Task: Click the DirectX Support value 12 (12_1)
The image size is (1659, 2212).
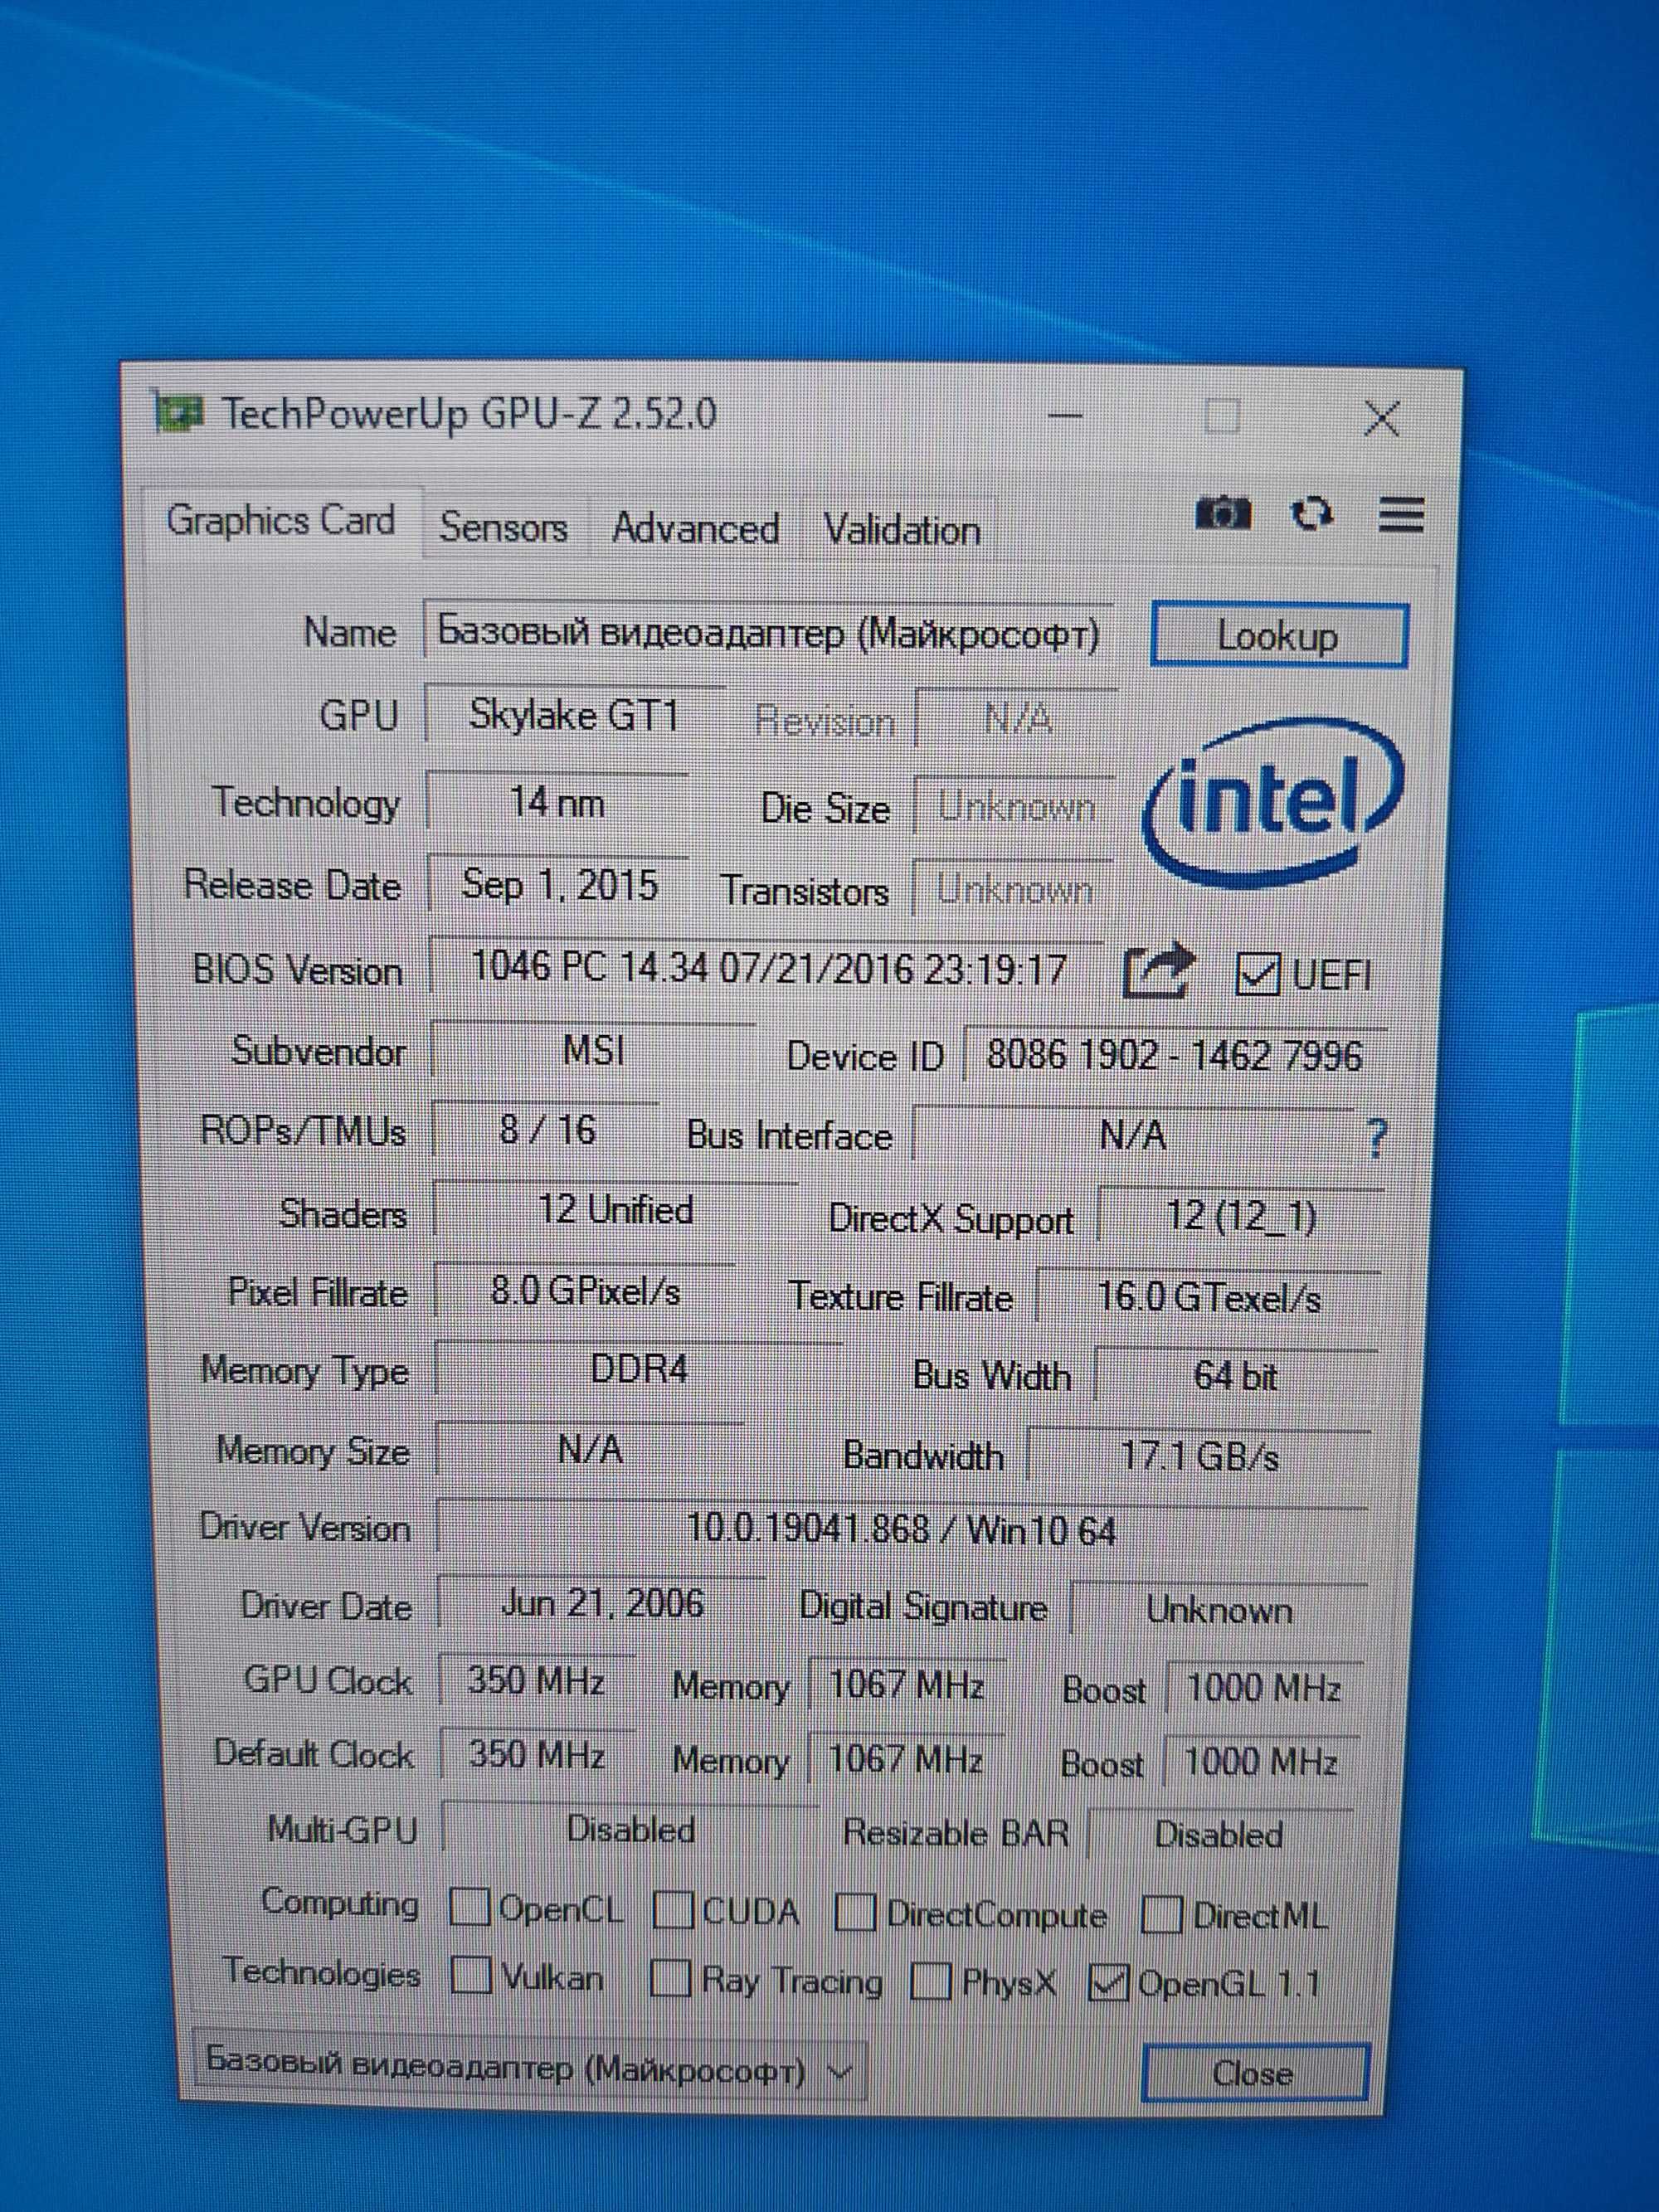Action: 1241,1217
